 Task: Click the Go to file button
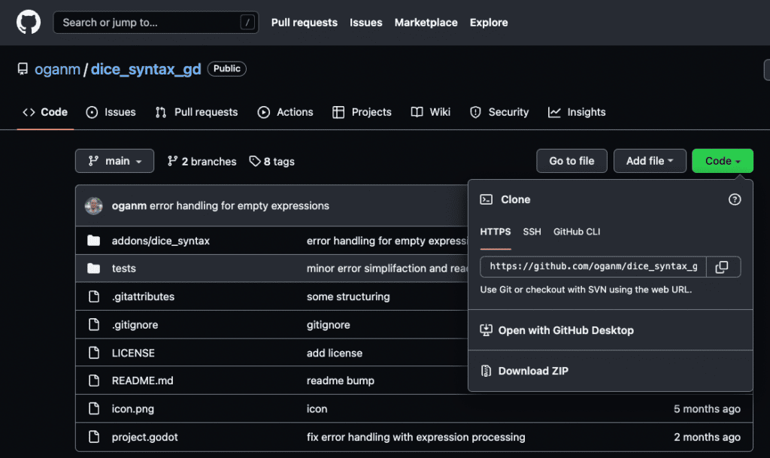[x=571, y=161]
